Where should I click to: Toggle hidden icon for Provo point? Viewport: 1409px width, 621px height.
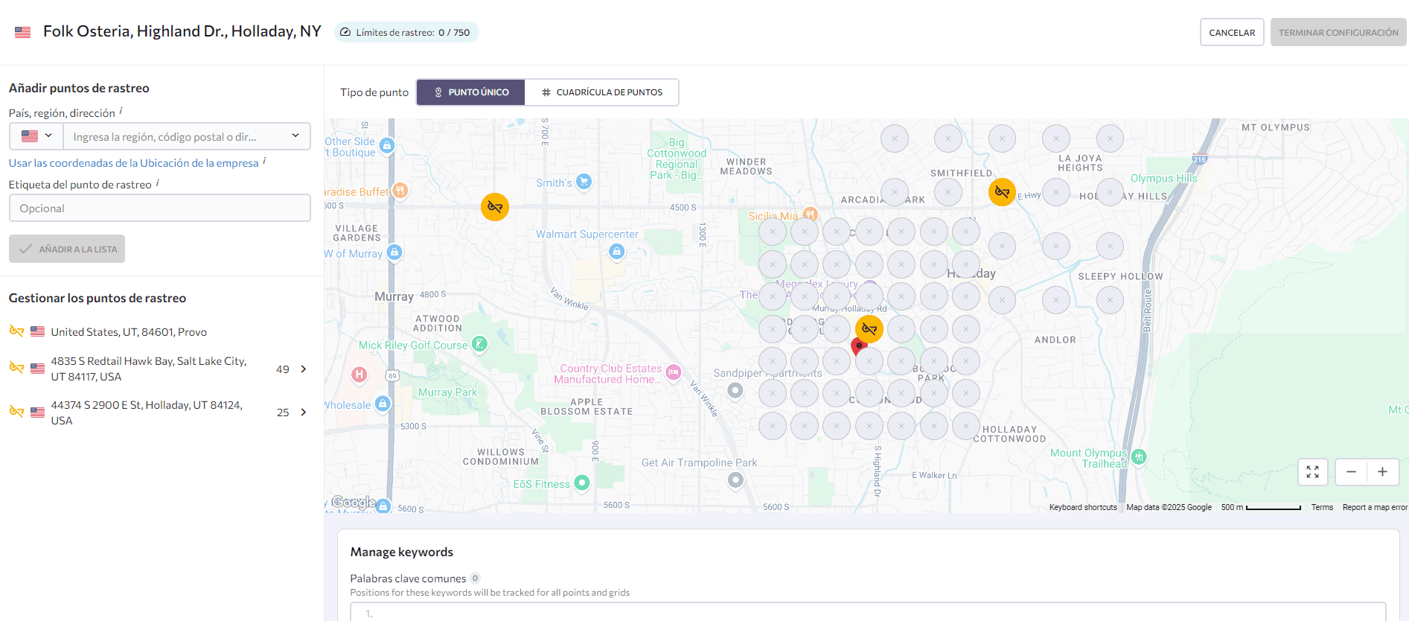16,331
